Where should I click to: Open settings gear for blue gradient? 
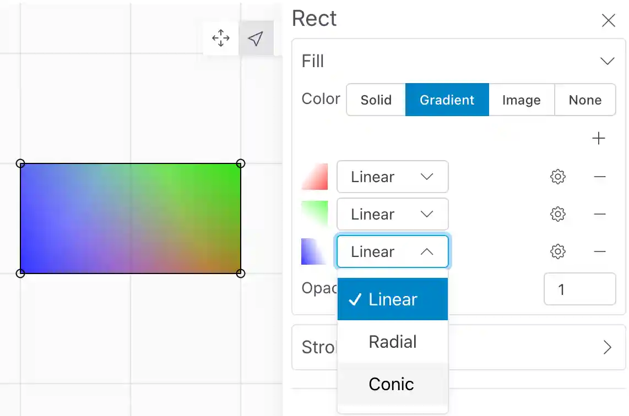point(558,251)
